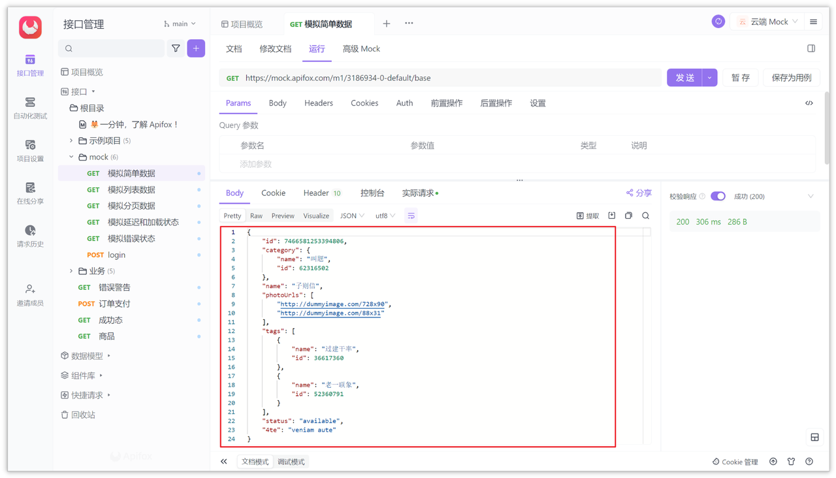Open the 实际请求 tab in the response panel
Screen dimensions: 836x478
[x=418, y=193]
